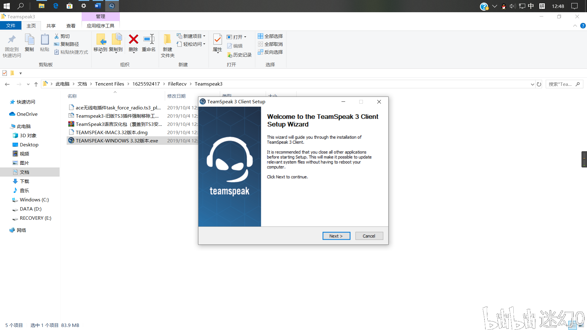This screenshot has width=587, height=330.
Task: Refresh the current folder view
Action: [x=539, y=84]
